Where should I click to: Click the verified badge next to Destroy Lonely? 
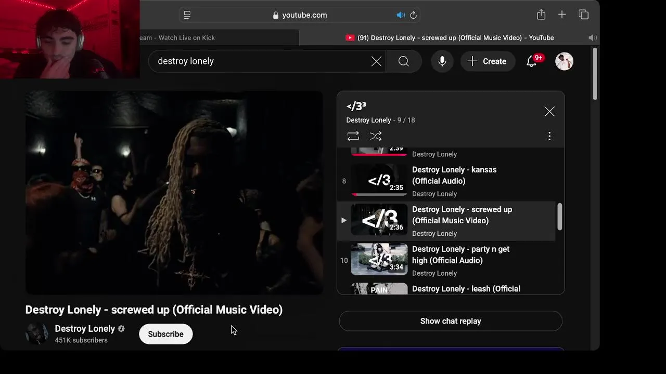click(x=121, y=329)
